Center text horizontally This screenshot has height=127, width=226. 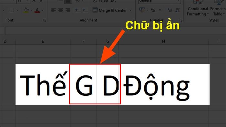click(61, 10)
